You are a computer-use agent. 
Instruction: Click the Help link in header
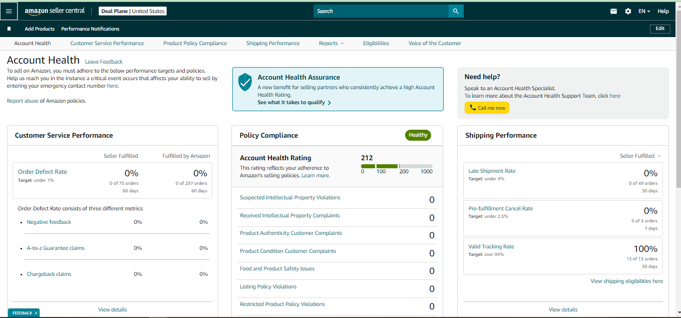pos(663,11)
